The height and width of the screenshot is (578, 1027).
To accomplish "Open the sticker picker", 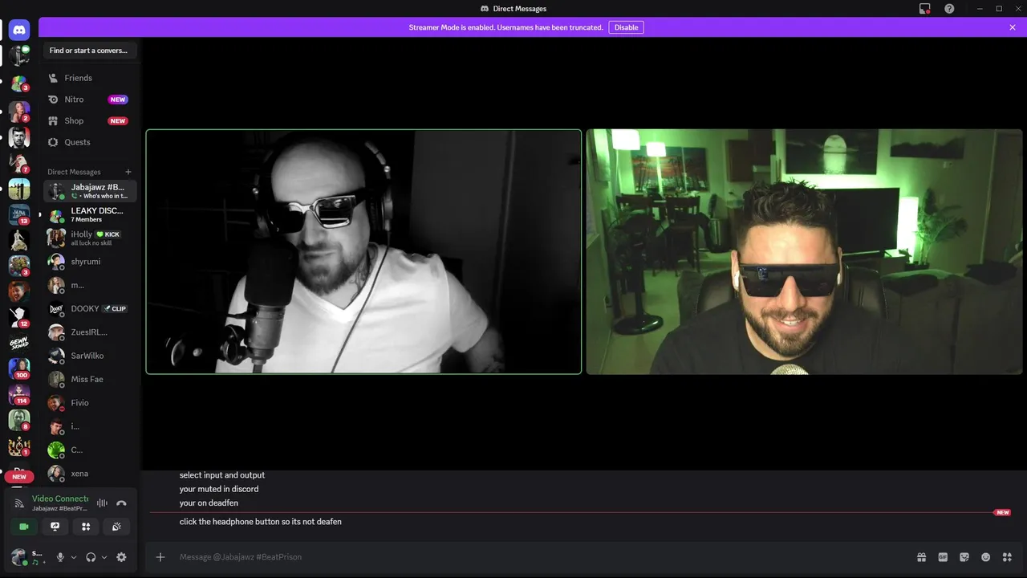I will point(964,557).
